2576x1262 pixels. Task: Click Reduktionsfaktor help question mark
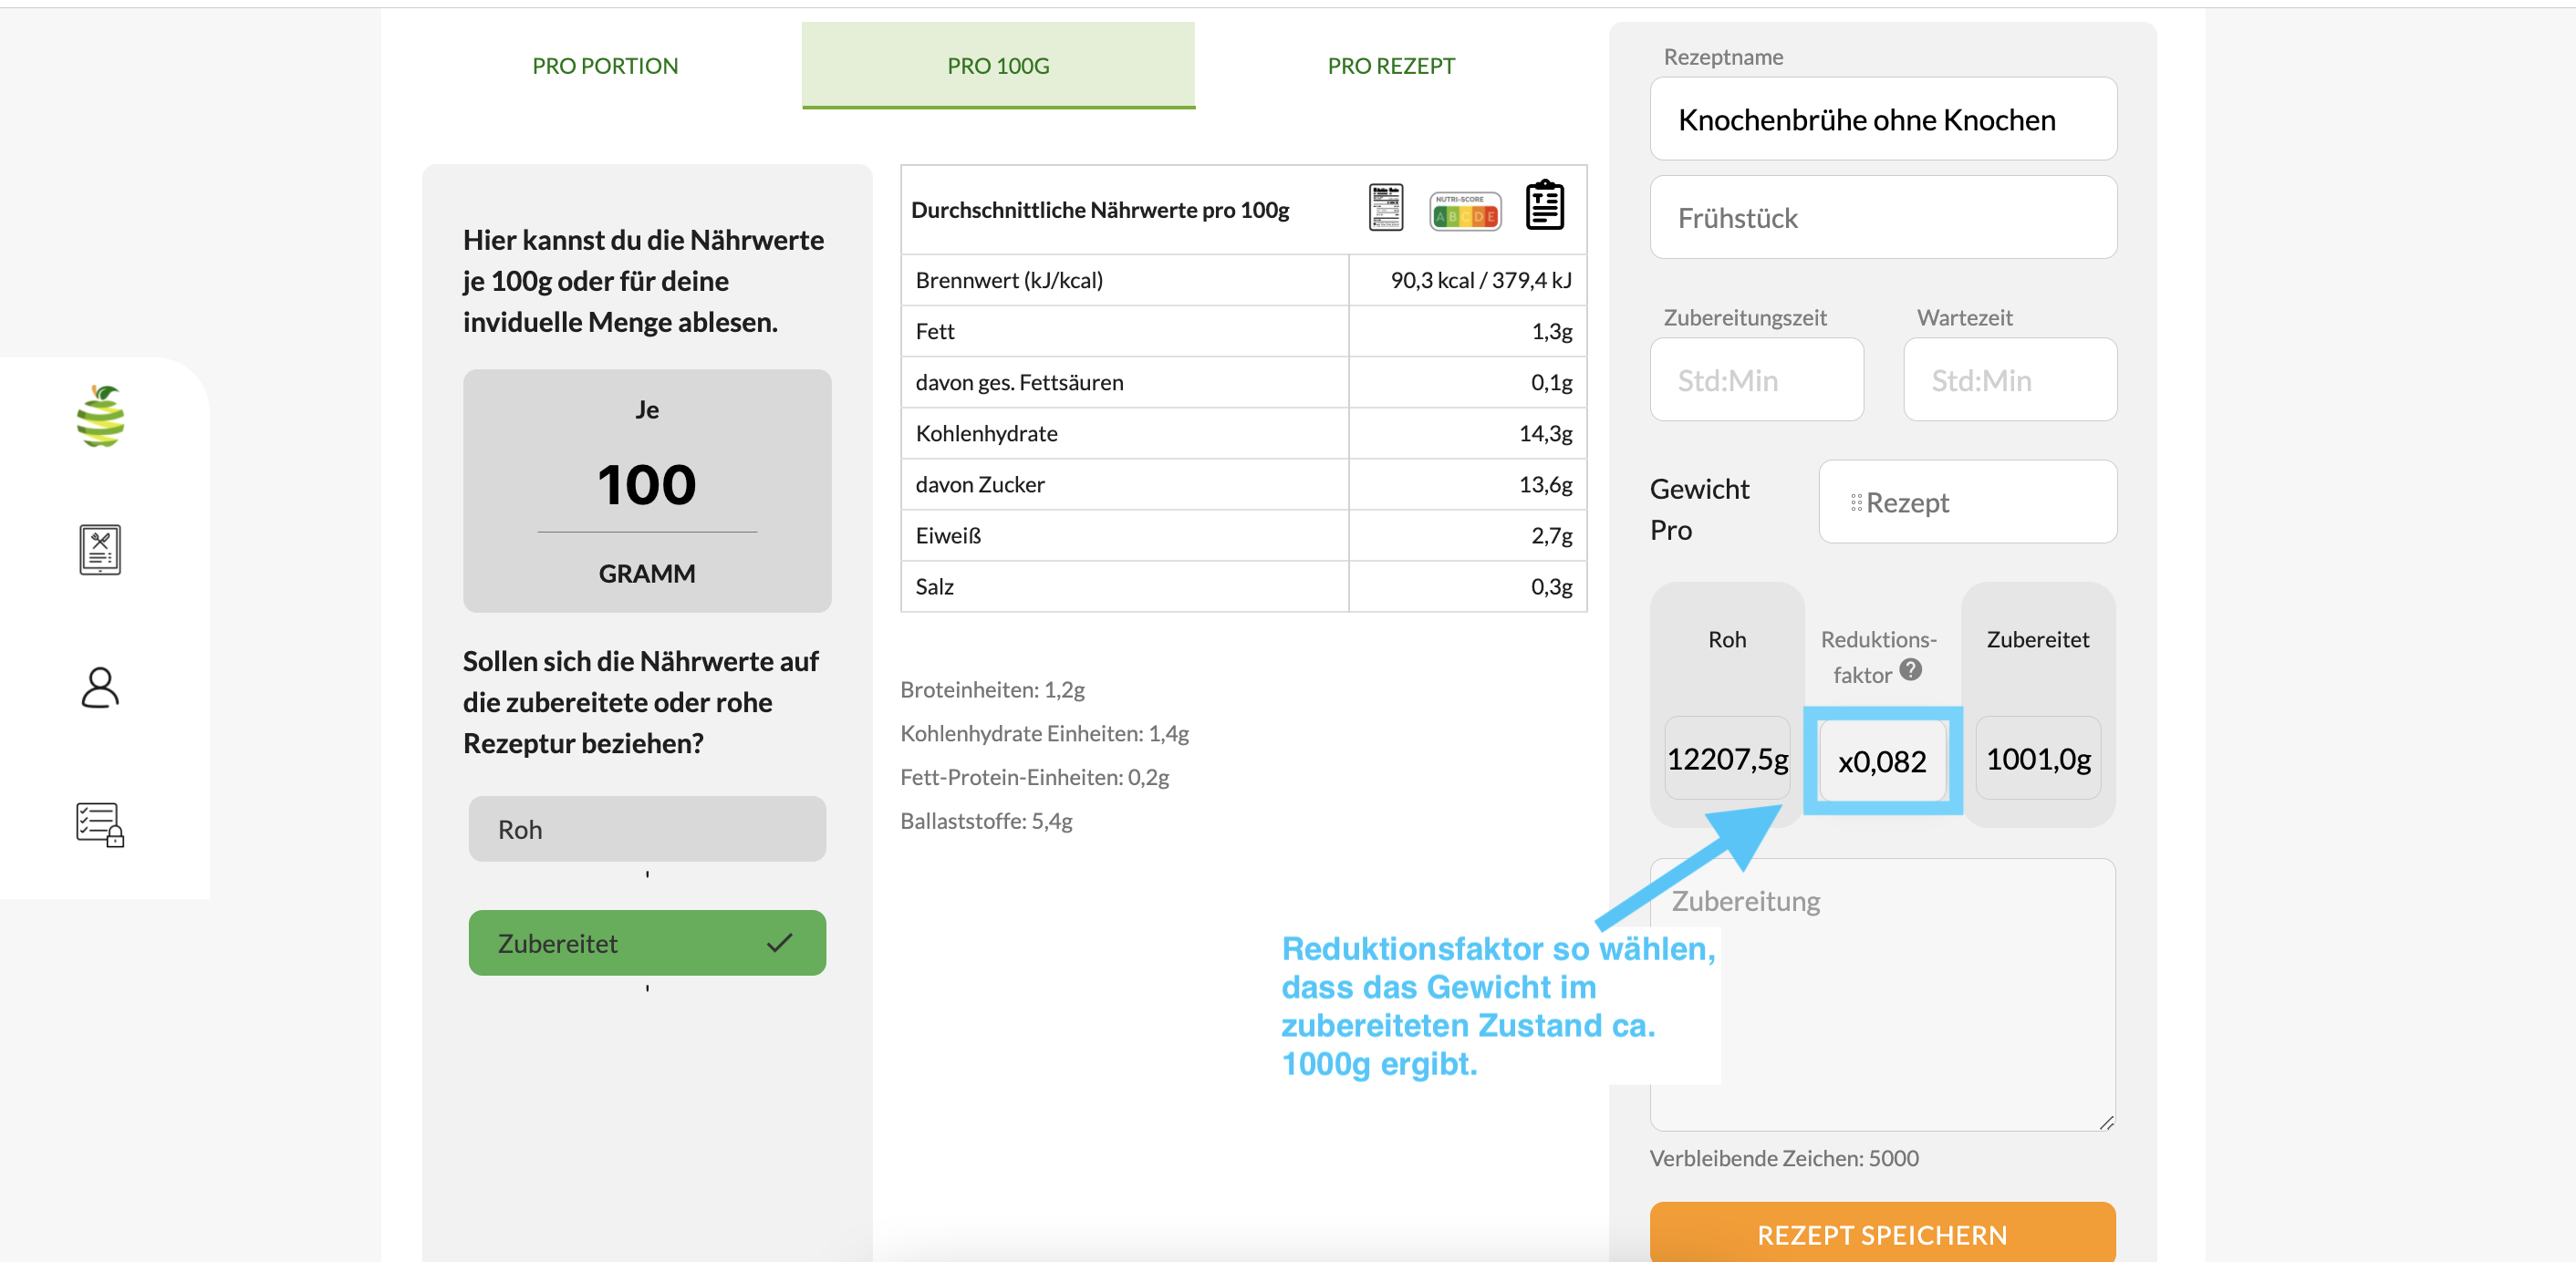(x=1910, y=670)
